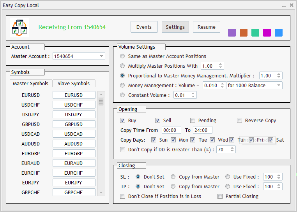Toggle the Sun copy day checkbox
Viewport: 297px width, 212px height.
tap(154, 140)
